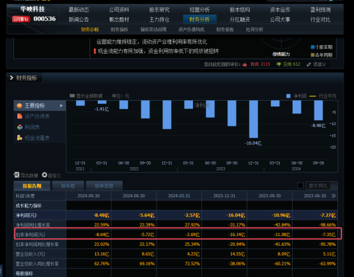Expand 主要指标 submenu arrow
The image size is (354, 277).
tap(61, 105)
